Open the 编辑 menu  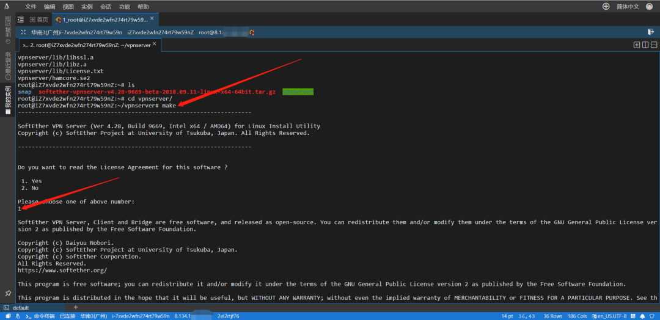tap(50, 6)
